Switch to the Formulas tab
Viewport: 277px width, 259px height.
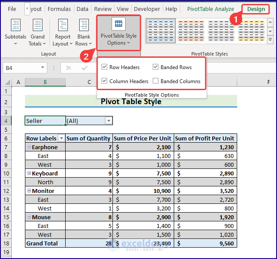tap(59, 9)
